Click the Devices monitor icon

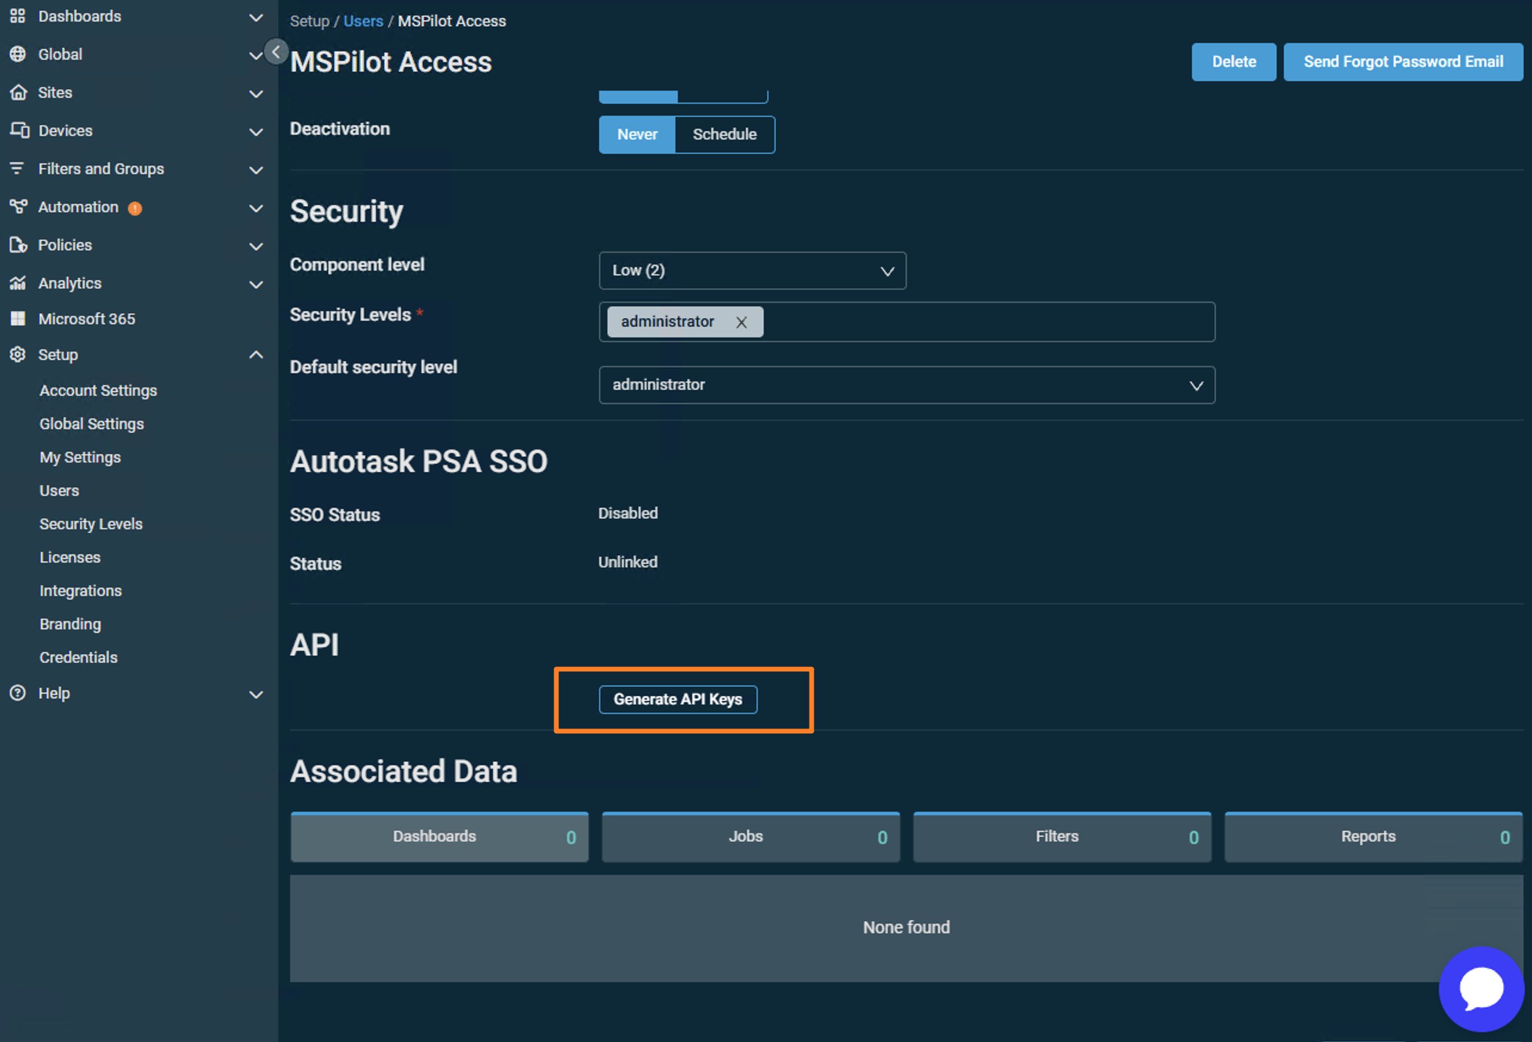point(19,131)
